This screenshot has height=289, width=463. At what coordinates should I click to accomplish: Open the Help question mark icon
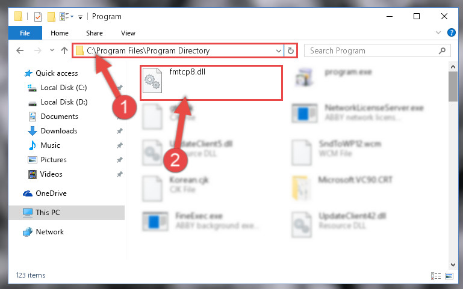pos(451,32)
